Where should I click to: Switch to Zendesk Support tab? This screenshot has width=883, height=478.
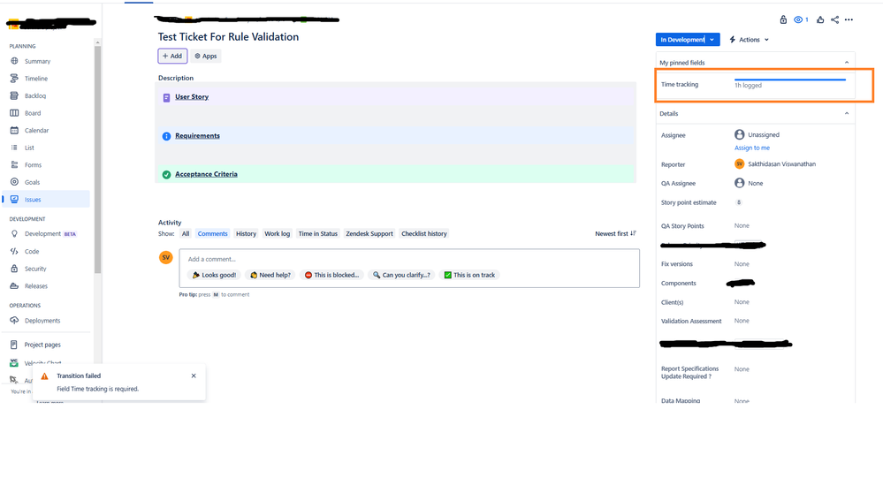click(369, 233)
